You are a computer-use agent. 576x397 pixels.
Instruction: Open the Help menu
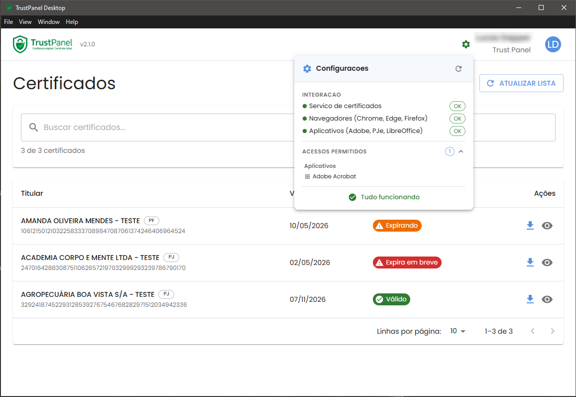72,22
